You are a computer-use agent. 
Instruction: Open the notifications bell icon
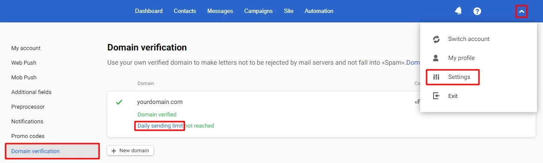[x=458, y=11]
